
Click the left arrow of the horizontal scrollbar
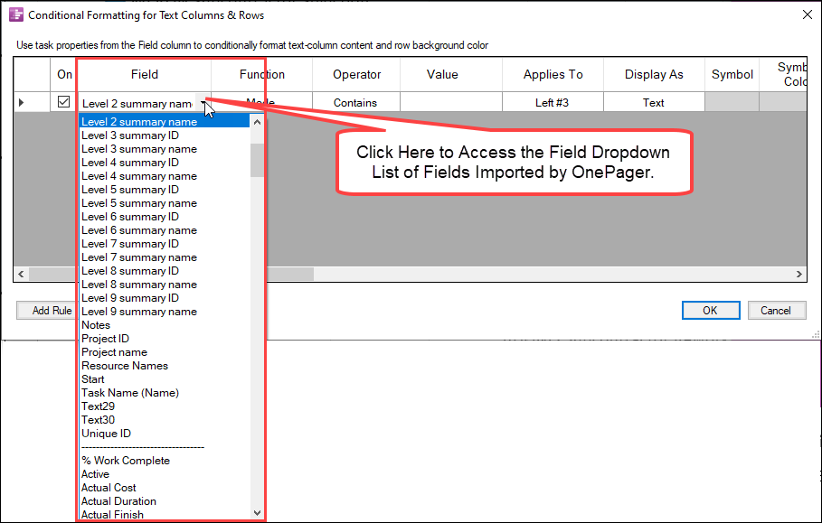[21, 273]
